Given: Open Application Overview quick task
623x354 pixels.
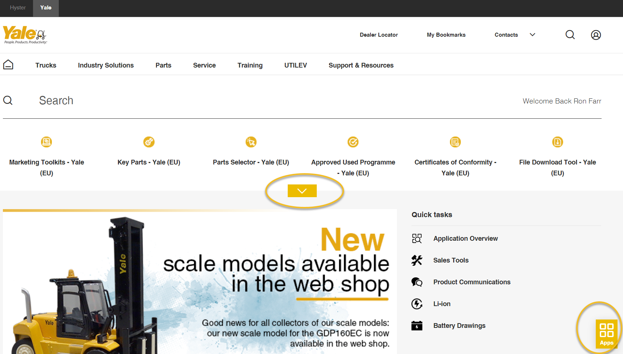Looking at the screenshot, I should [466, 239].
